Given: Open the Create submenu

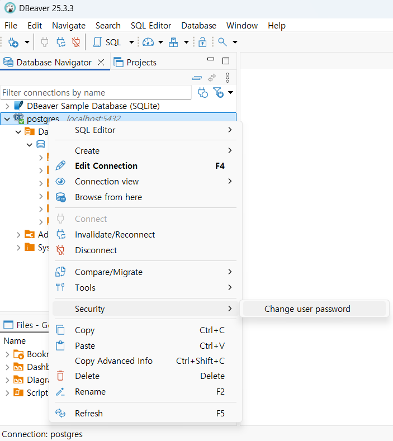Looking at the screenshot, I should [x=145, y=151].
